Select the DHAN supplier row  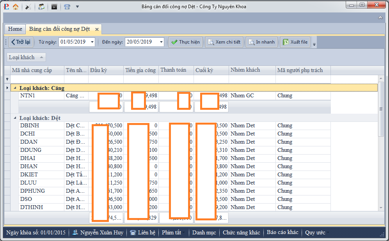174,167
